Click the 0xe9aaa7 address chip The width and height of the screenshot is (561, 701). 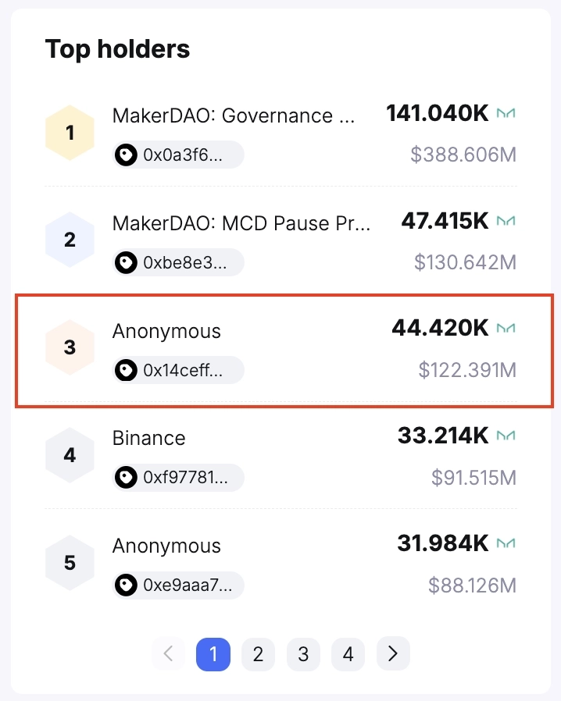(x=177, y=585)
